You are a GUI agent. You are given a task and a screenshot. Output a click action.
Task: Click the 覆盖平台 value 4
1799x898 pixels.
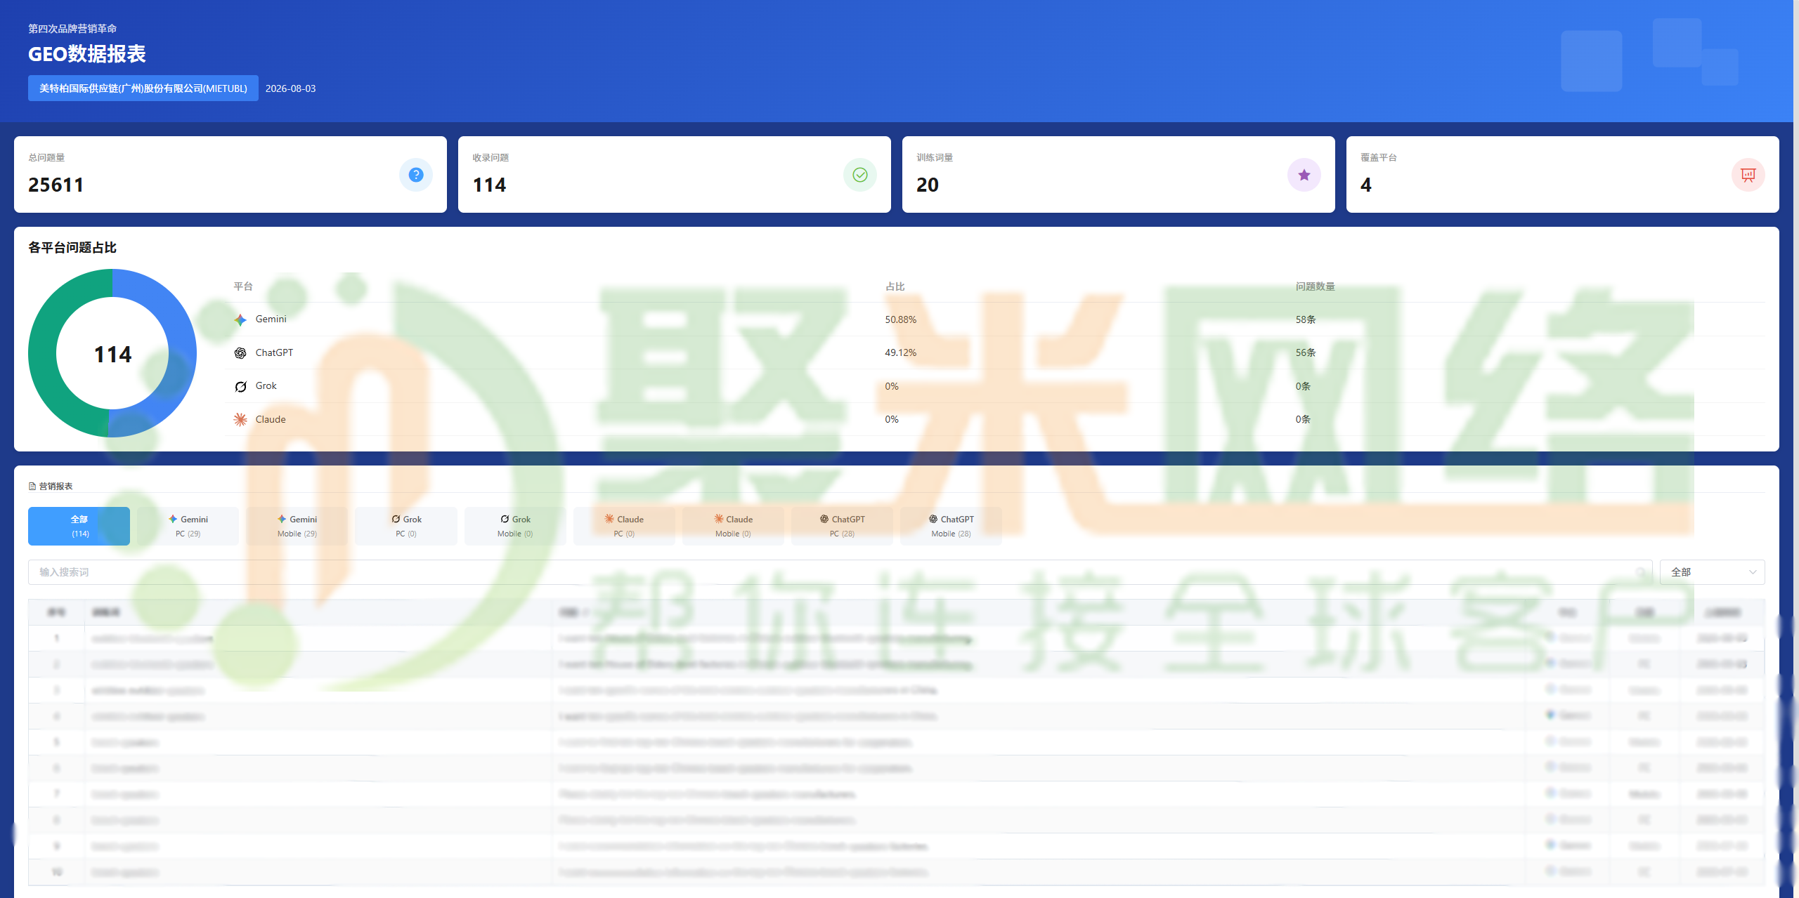tap(1366, 185)
